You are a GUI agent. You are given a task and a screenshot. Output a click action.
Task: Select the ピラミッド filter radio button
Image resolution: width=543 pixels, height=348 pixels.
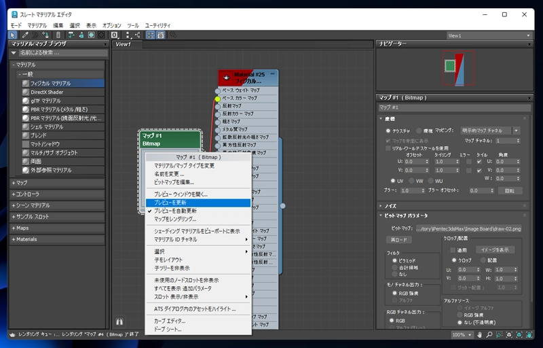point(394,260)
